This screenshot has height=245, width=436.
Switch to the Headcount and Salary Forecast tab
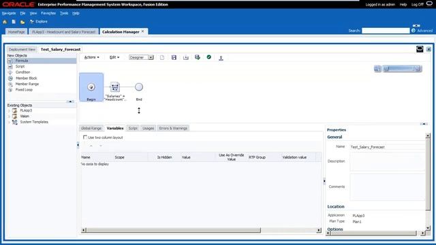pos(63,32)
